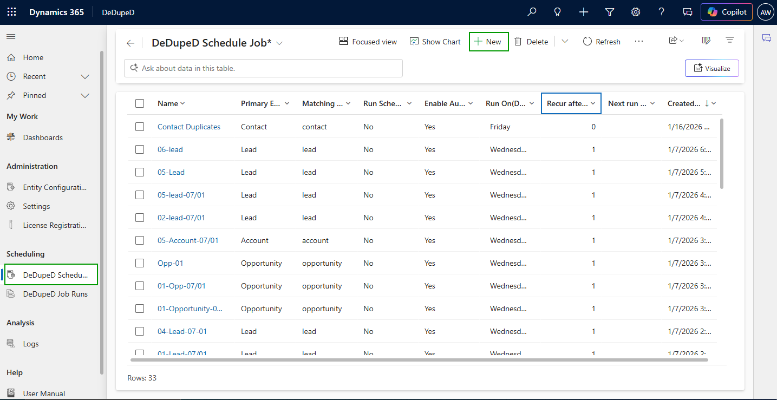Open the settings gear in header
This screenshot has height=400, width=777.
[636, 12]
